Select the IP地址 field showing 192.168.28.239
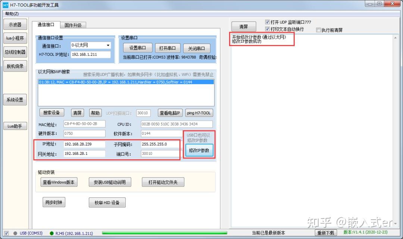 (84, 144)
